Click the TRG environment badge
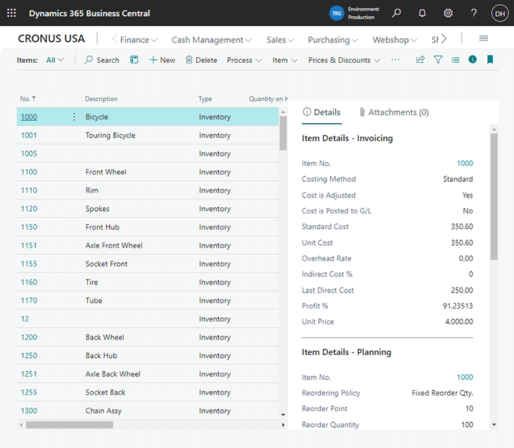Screen dimensions: 514x448 [x=336, y=13]
